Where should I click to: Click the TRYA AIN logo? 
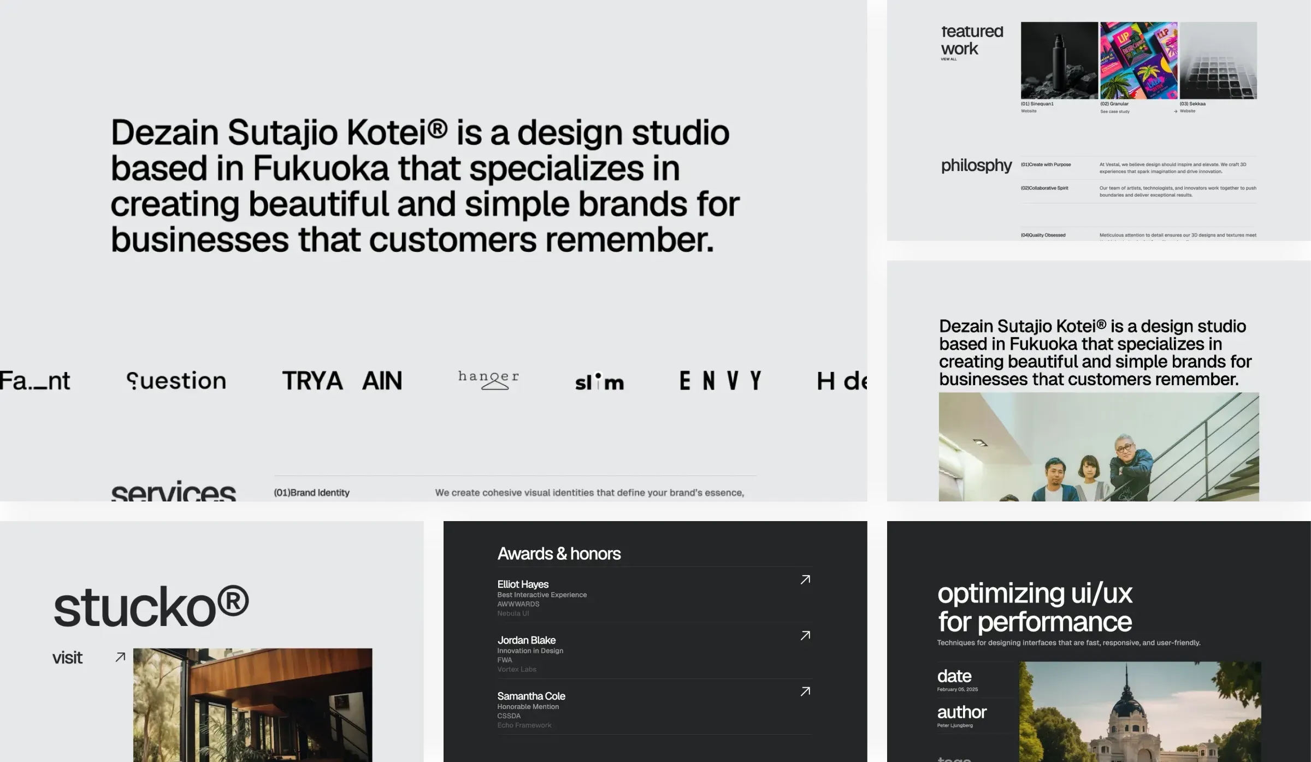point(342,381)
